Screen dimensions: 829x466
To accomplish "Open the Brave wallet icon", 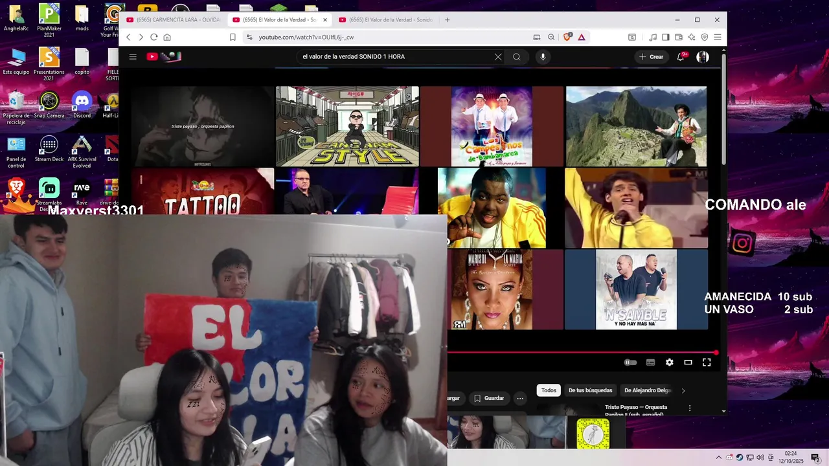I will click(679, 38).
